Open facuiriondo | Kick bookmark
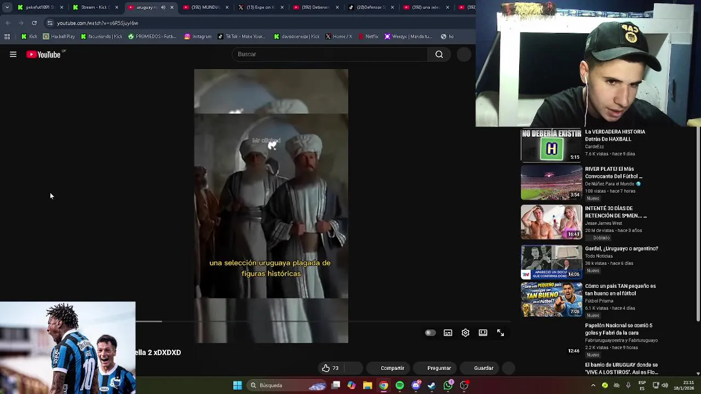The height and width of the screenshot is (394, 701). (101, 37)
